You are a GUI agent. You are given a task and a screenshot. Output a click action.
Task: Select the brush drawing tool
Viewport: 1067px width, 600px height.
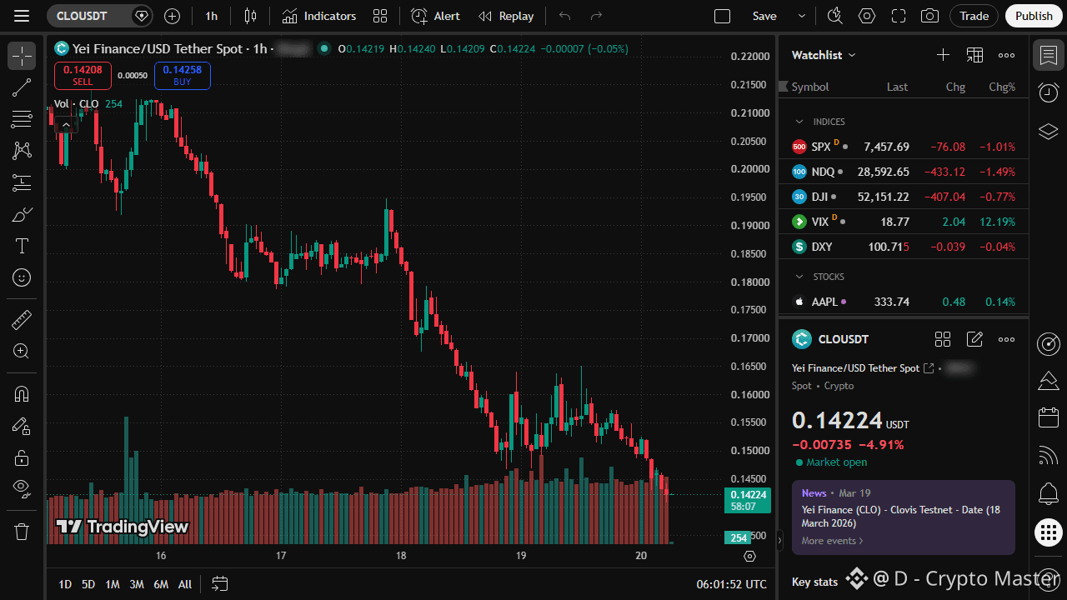(x=22, y=214)
